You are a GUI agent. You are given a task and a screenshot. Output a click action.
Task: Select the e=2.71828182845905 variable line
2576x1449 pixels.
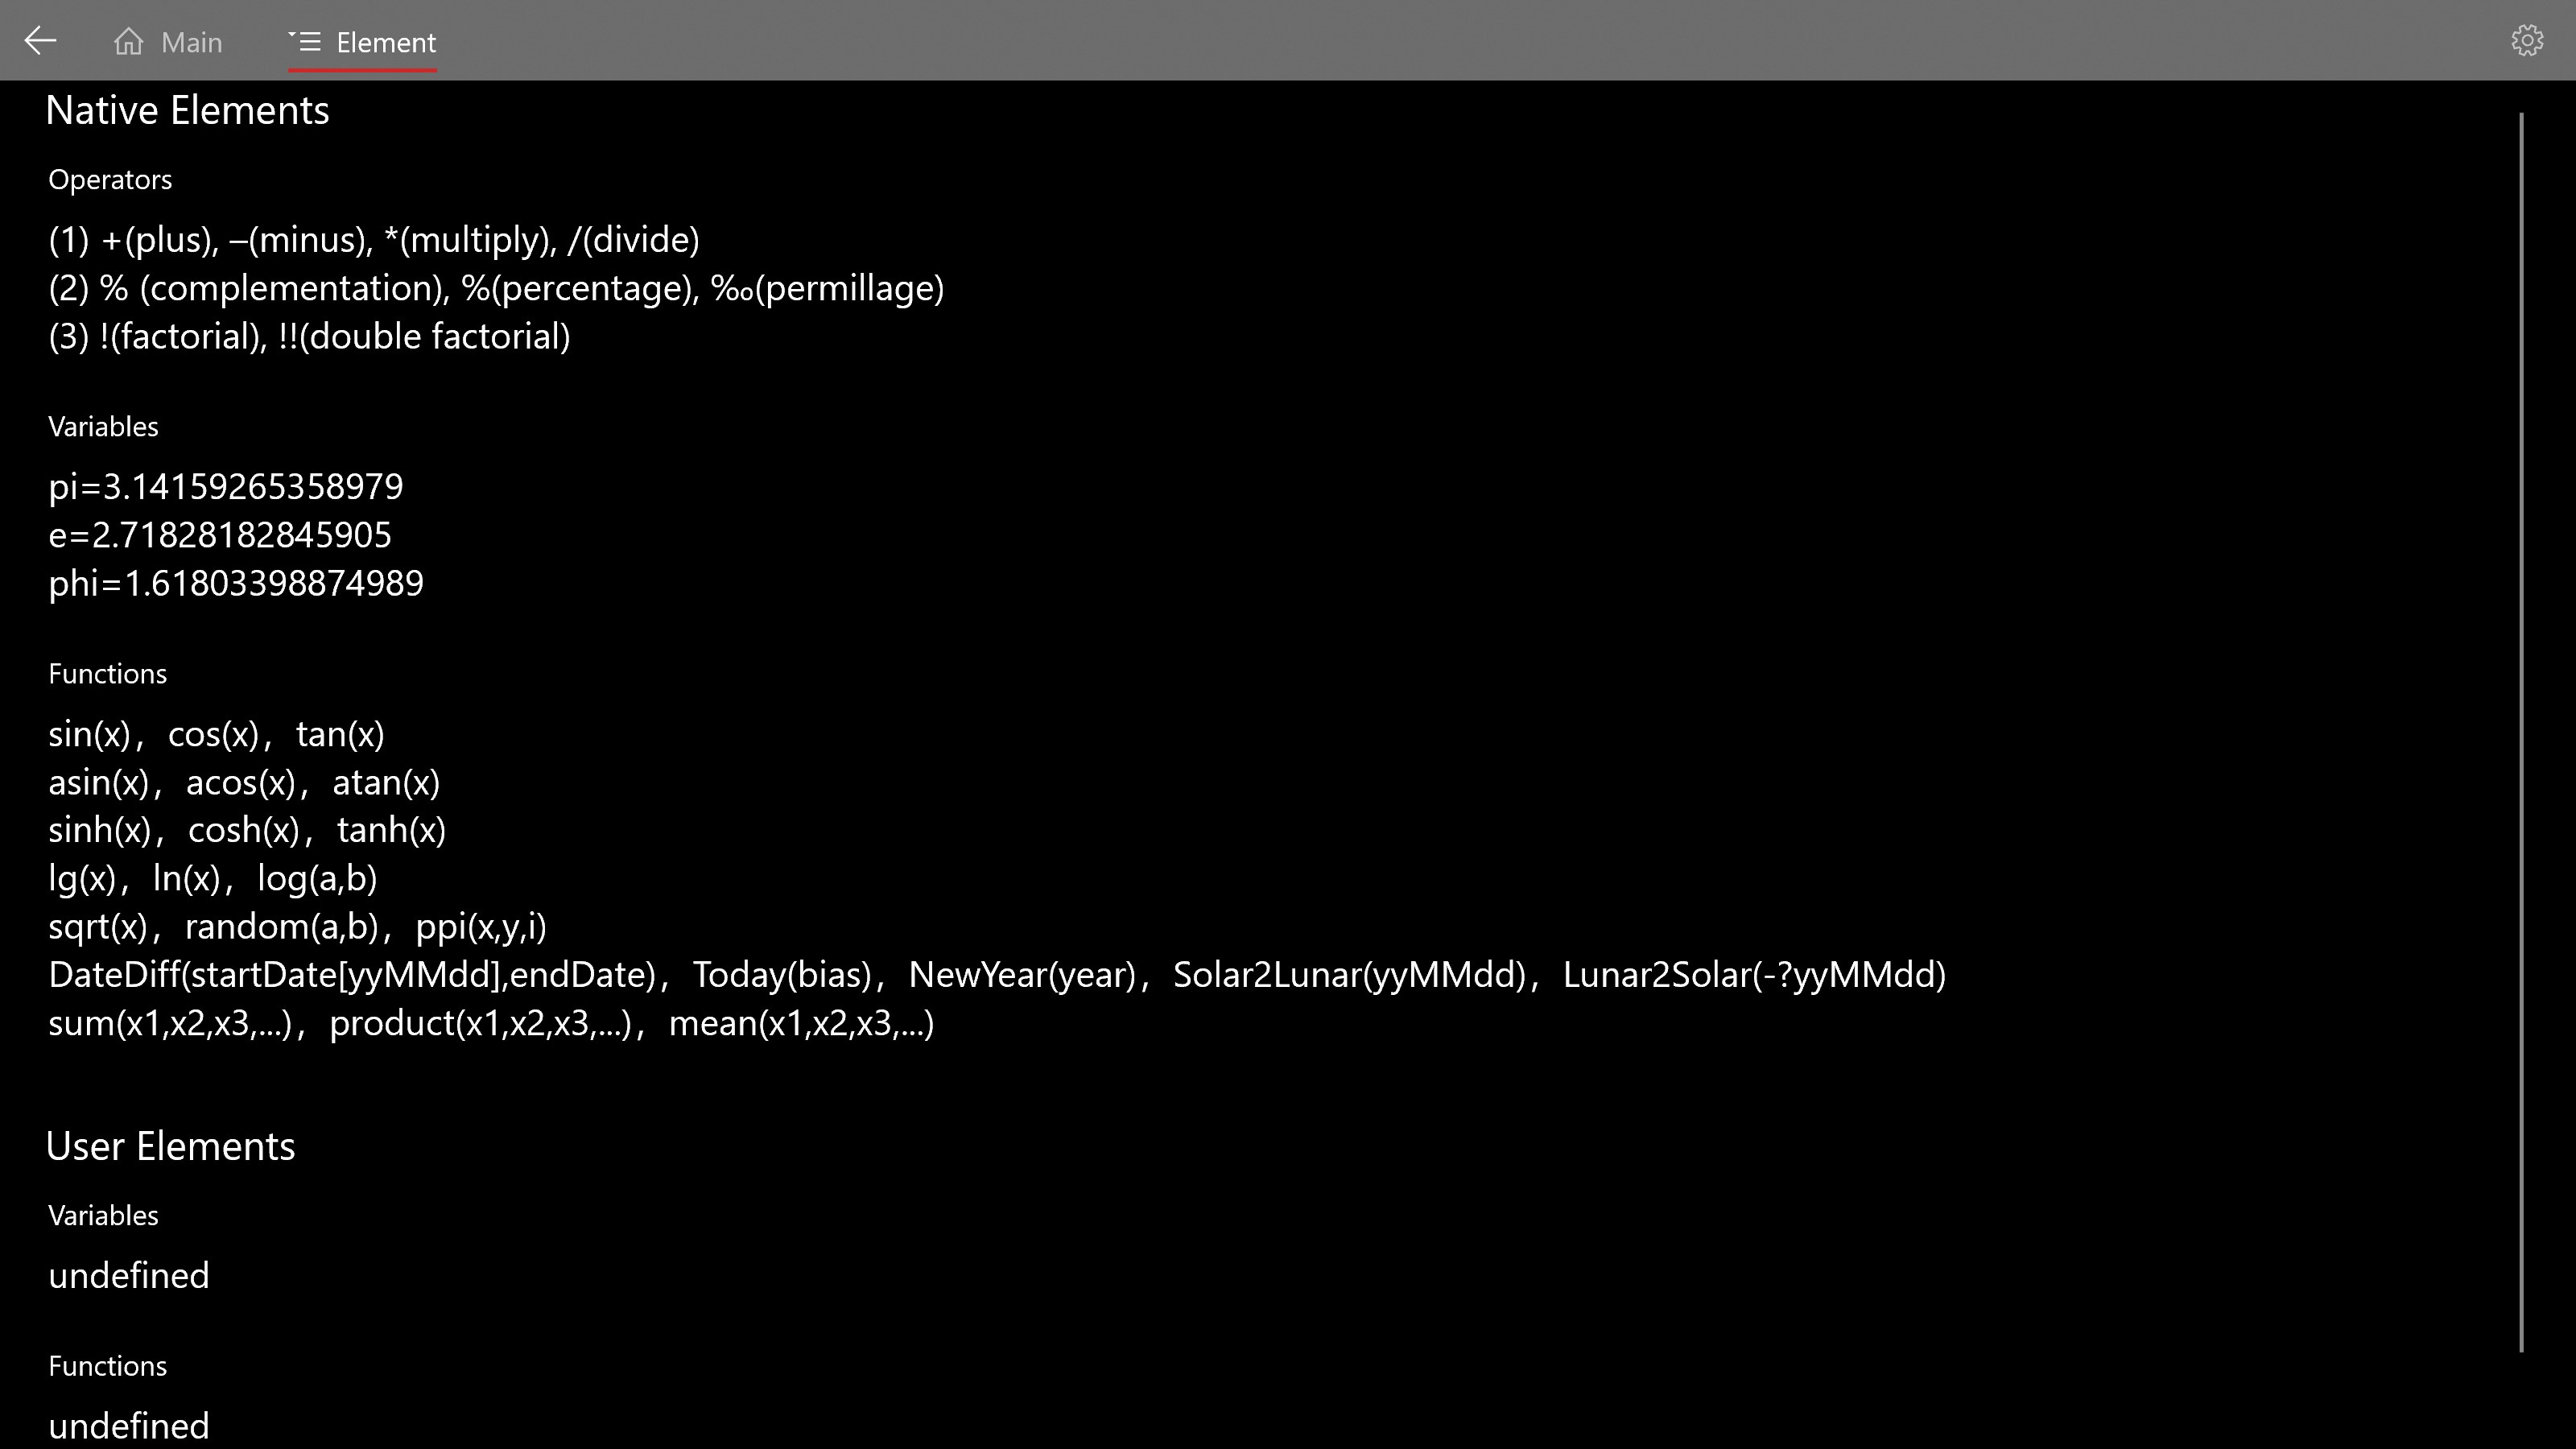[219, 535]
